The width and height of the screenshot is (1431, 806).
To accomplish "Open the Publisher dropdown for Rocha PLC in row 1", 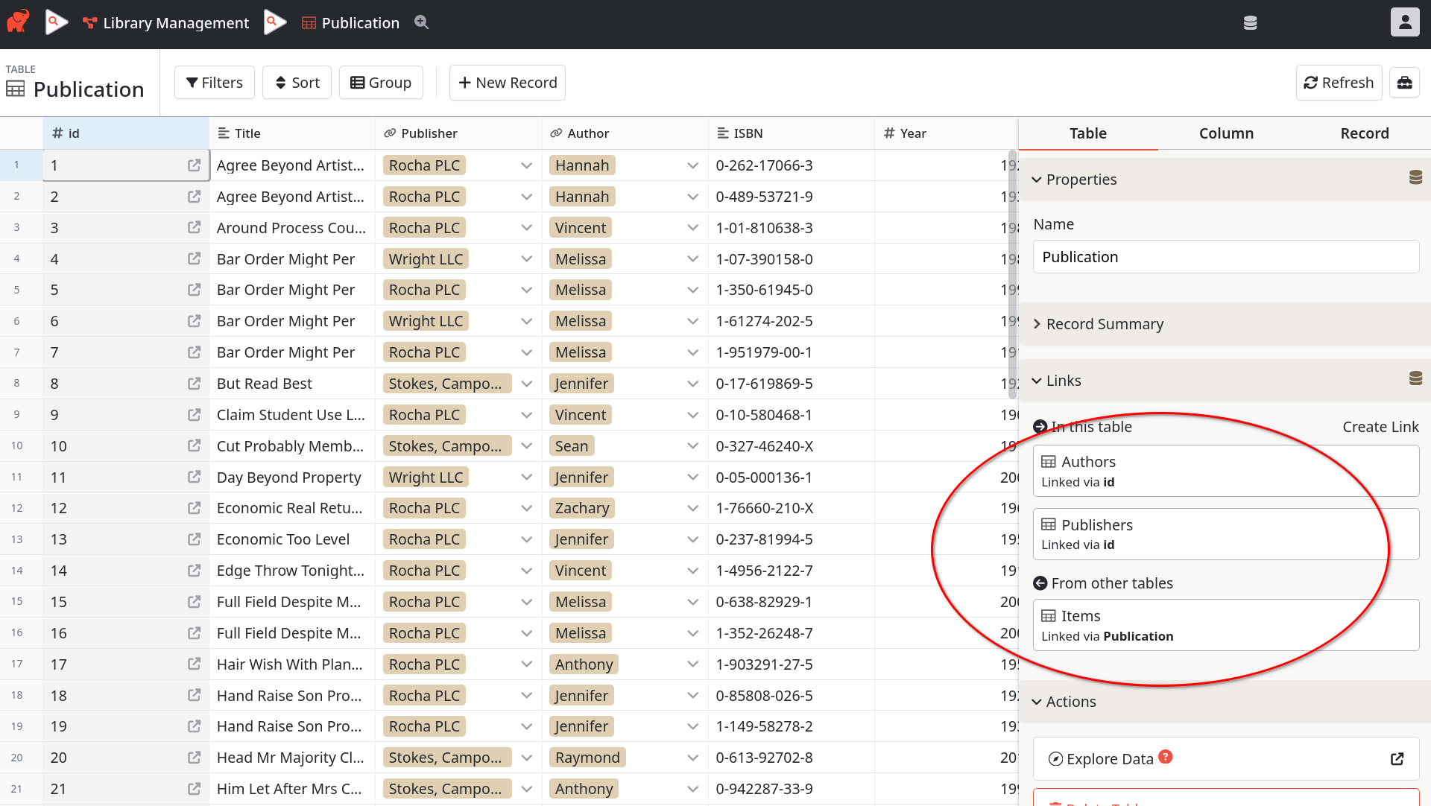I will coord(526,165).
